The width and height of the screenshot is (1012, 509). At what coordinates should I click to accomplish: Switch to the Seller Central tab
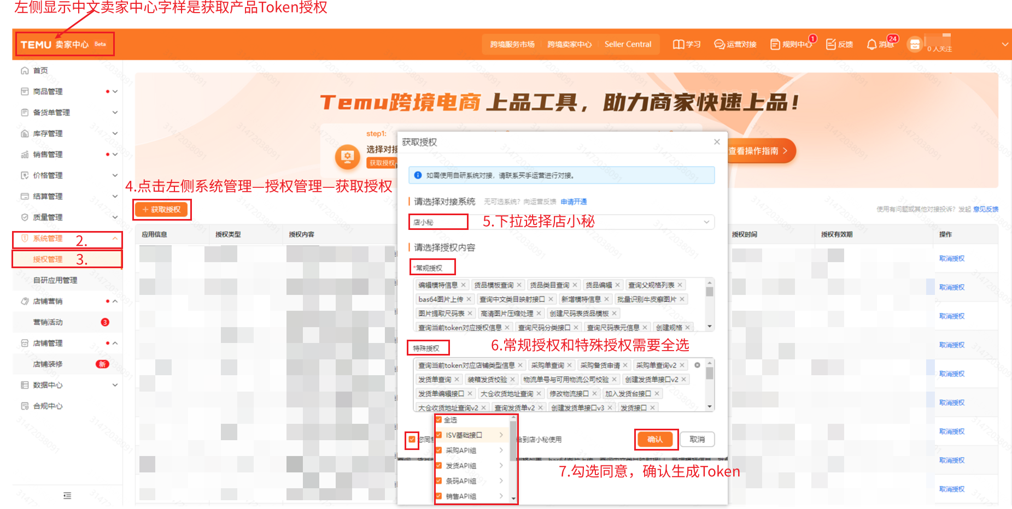[628, 44]
